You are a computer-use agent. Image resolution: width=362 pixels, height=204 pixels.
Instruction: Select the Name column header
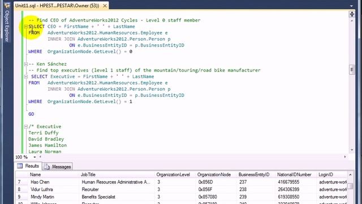(54, 175)
